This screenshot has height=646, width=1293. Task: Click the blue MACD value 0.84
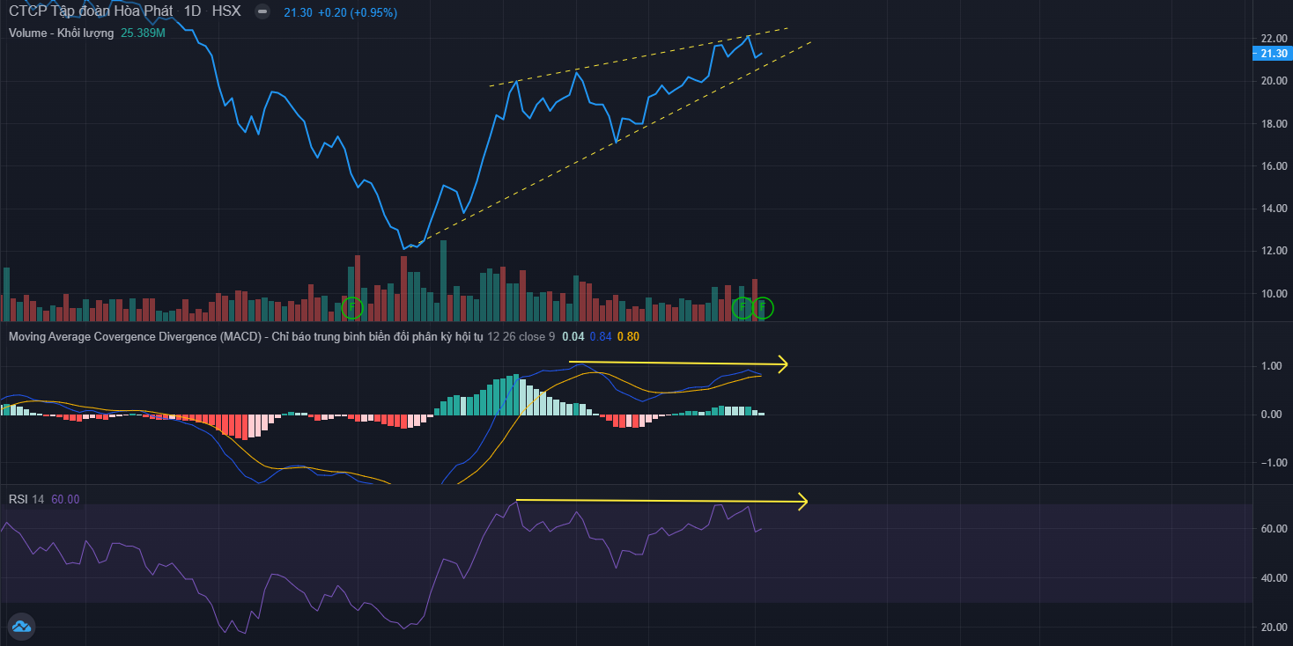tap(601, 336)
